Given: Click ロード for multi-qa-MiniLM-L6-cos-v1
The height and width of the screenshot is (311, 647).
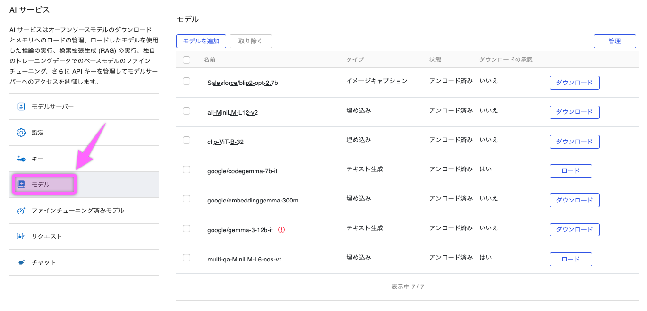Looking at the screenshot, I should click(x=570, y=259).
